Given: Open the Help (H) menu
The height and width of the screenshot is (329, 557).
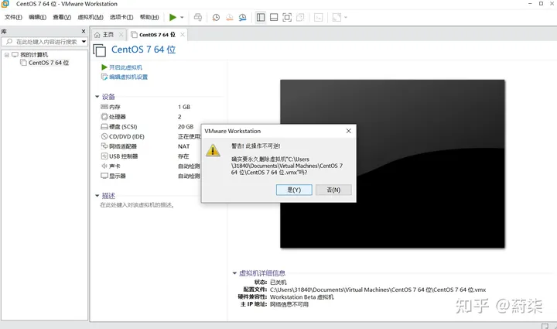Looking at the screenshot, I should pos(149,17).
